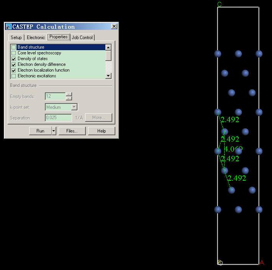Click the origin O marker of the cell
The image size is (272, 270).
tap(220, 263)
